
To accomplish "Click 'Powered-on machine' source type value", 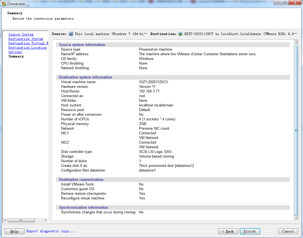I will pyautogui.click(x=155, y=50).
